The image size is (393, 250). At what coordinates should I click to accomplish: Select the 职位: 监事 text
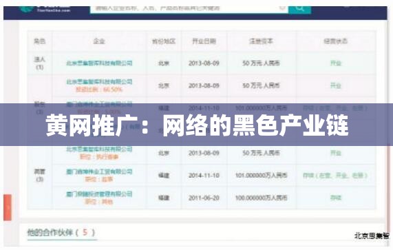click(99, 179)
